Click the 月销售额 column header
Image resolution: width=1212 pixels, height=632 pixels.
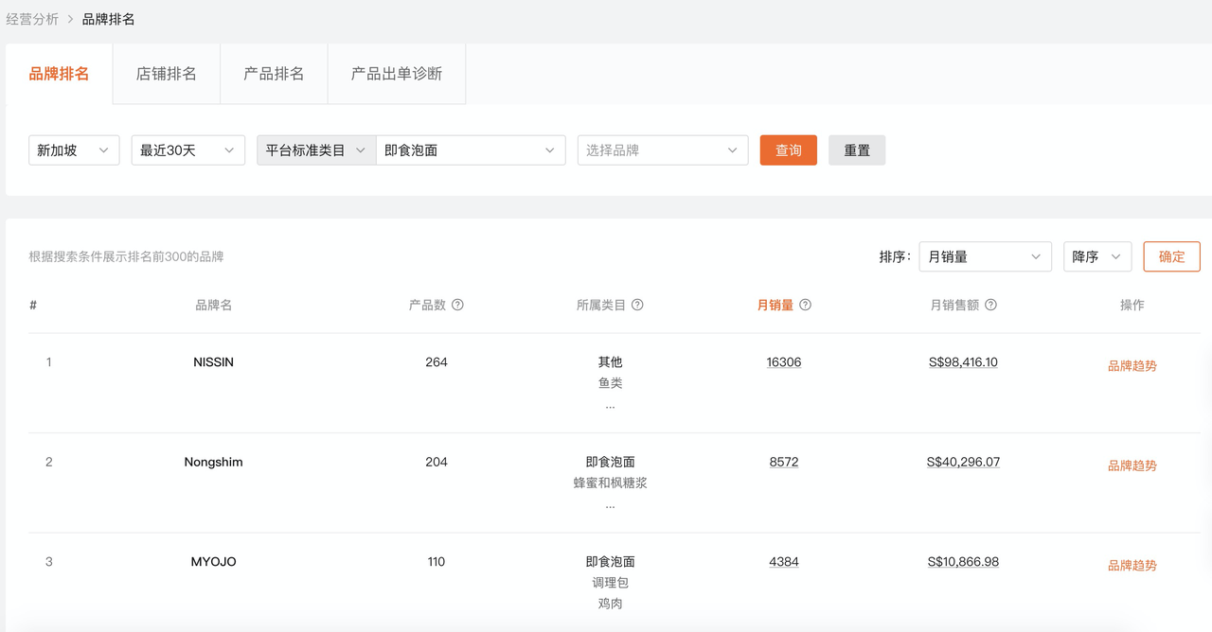click(x=954, y=305)
